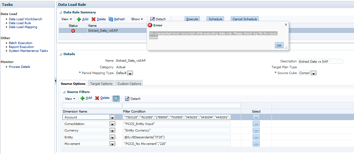Click the Dimension Name column header
This screenshot has height=154, width=354.
(75, 112)
